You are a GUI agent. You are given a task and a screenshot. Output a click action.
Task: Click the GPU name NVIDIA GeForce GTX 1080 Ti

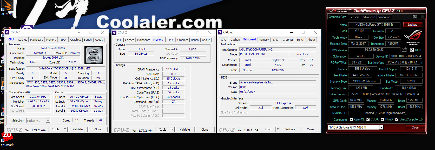click(374, 25)
